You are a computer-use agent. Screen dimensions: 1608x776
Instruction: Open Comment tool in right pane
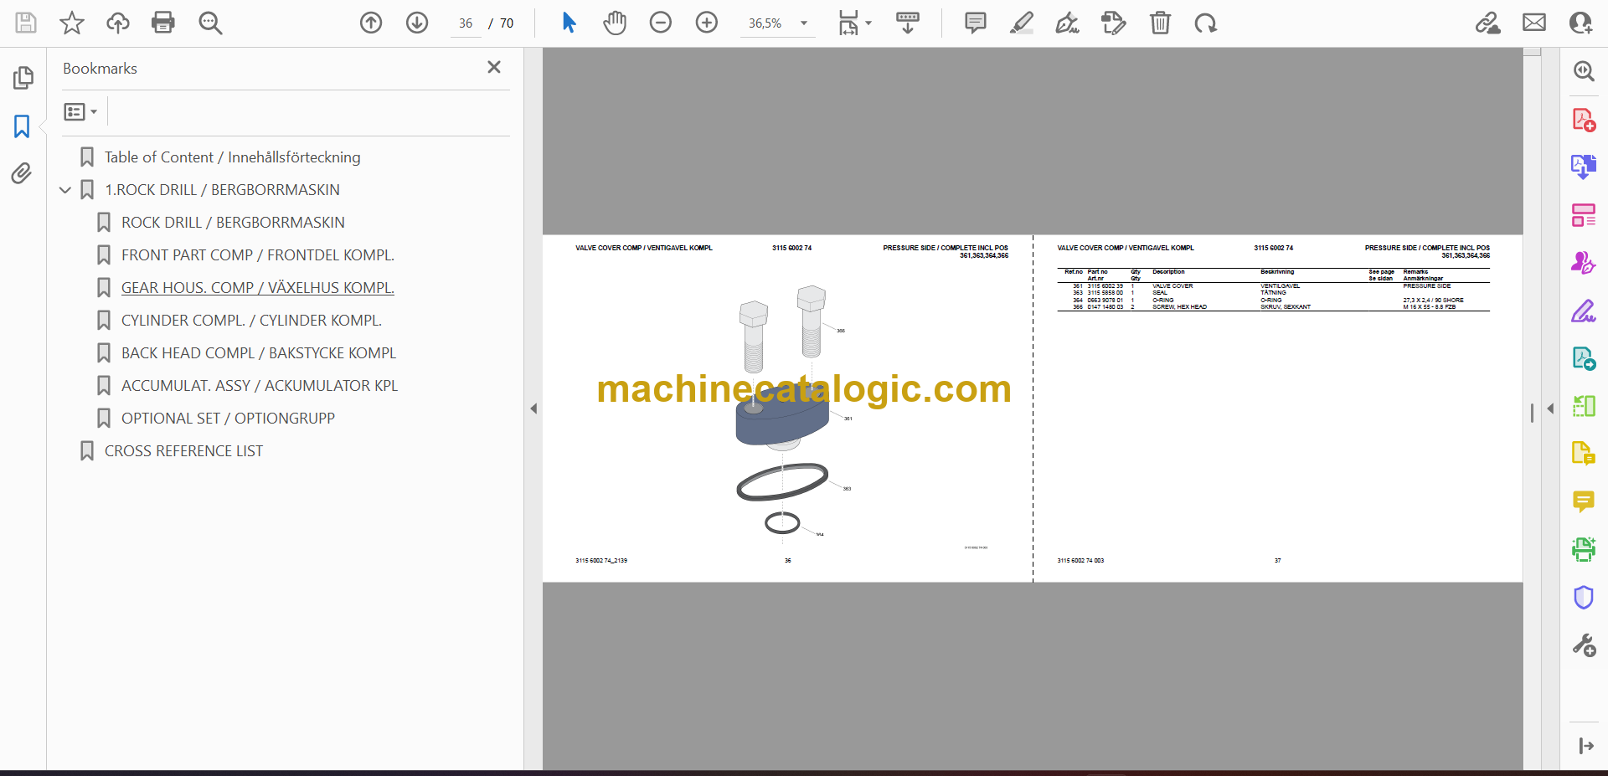pos(1584,501)
